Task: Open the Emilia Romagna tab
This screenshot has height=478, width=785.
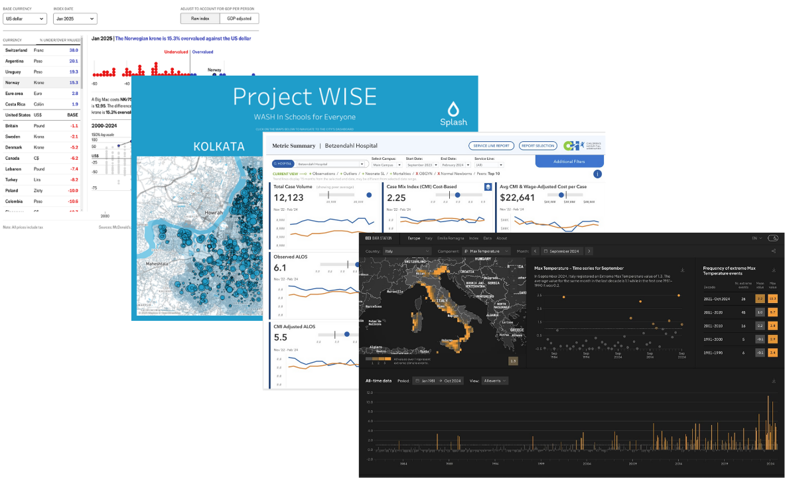Action: point(451,238)
